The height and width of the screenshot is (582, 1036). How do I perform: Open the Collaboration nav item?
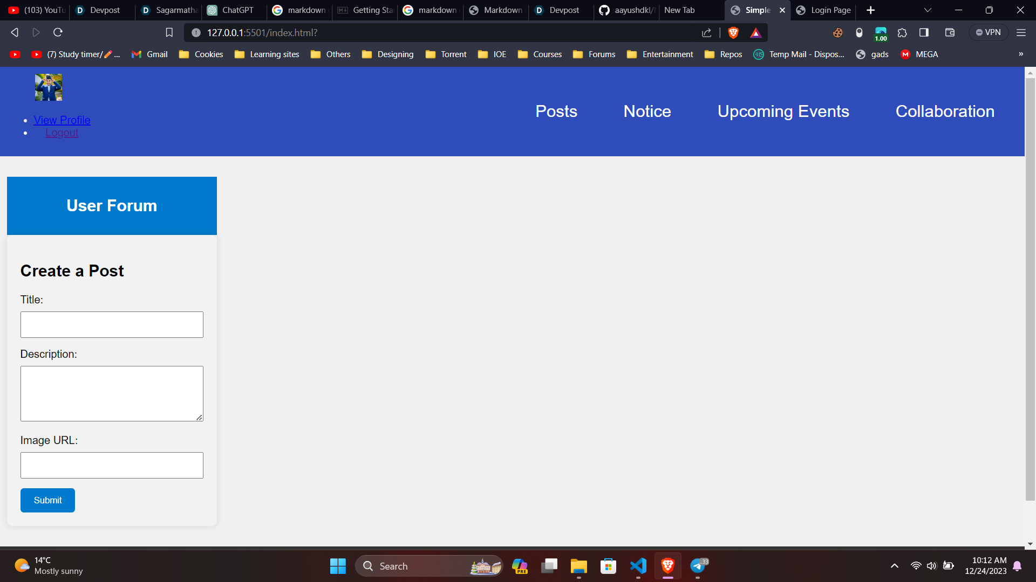[944, 112]
